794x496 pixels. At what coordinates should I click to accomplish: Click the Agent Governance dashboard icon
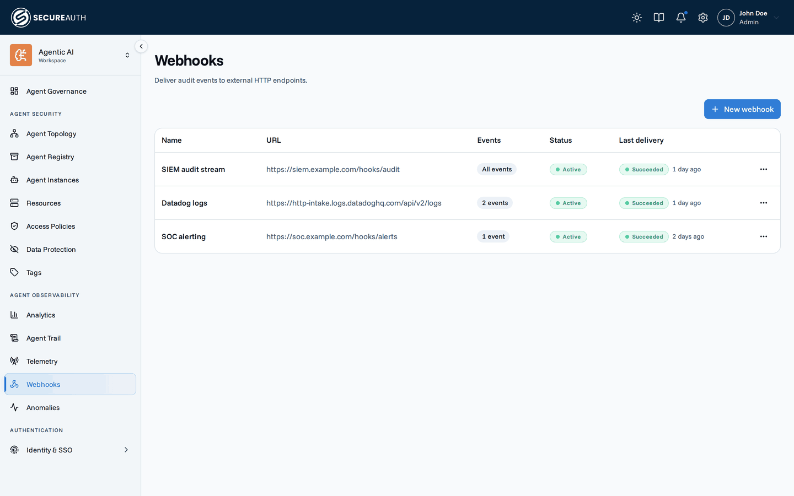(x=14, y=91)
